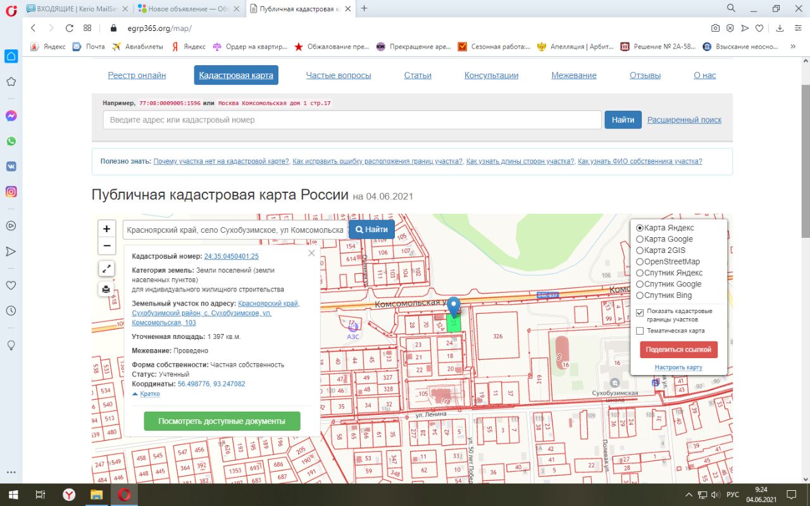
Task: Zoom in on the map
Action: [107, 229]
